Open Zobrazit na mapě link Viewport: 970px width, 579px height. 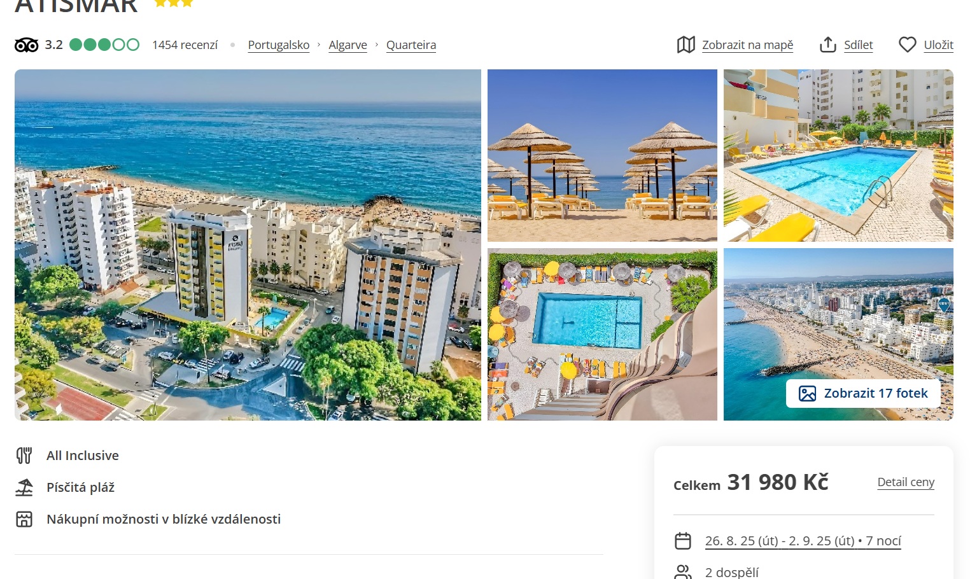(x=748, y=45)
